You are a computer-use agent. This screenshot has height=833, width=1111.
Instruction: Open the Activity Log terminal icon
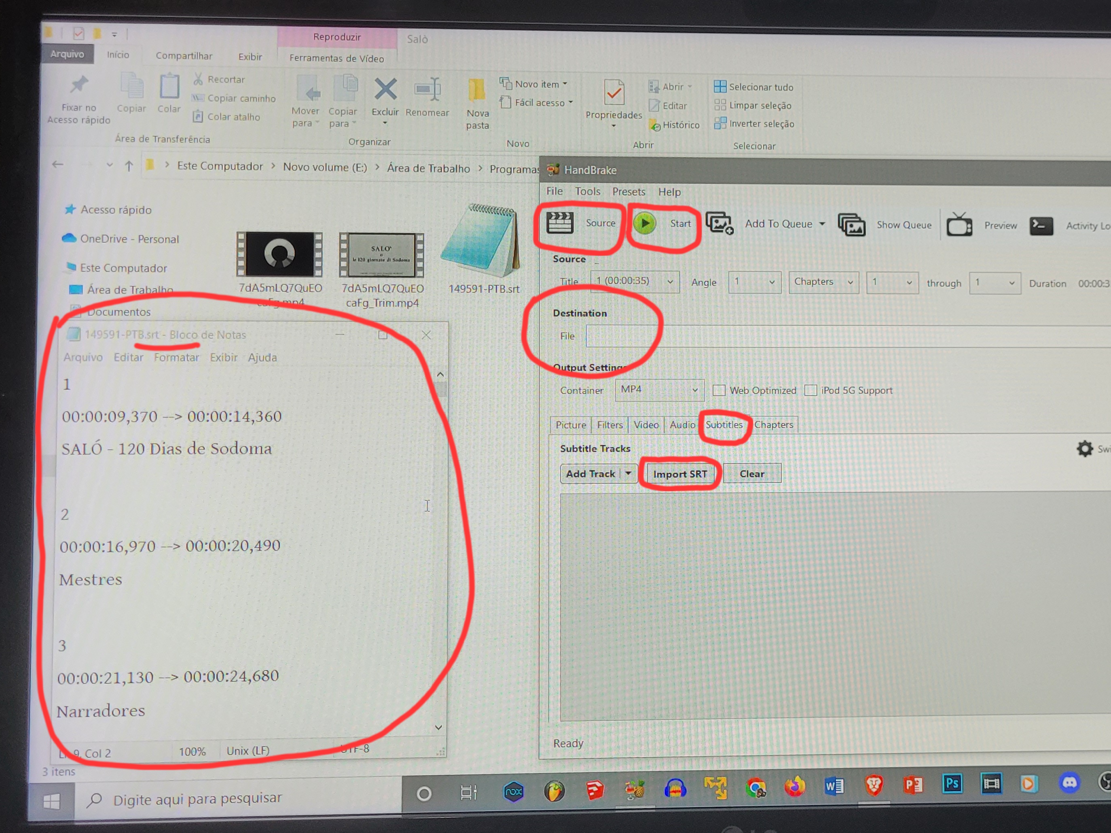click(1041, 226)
